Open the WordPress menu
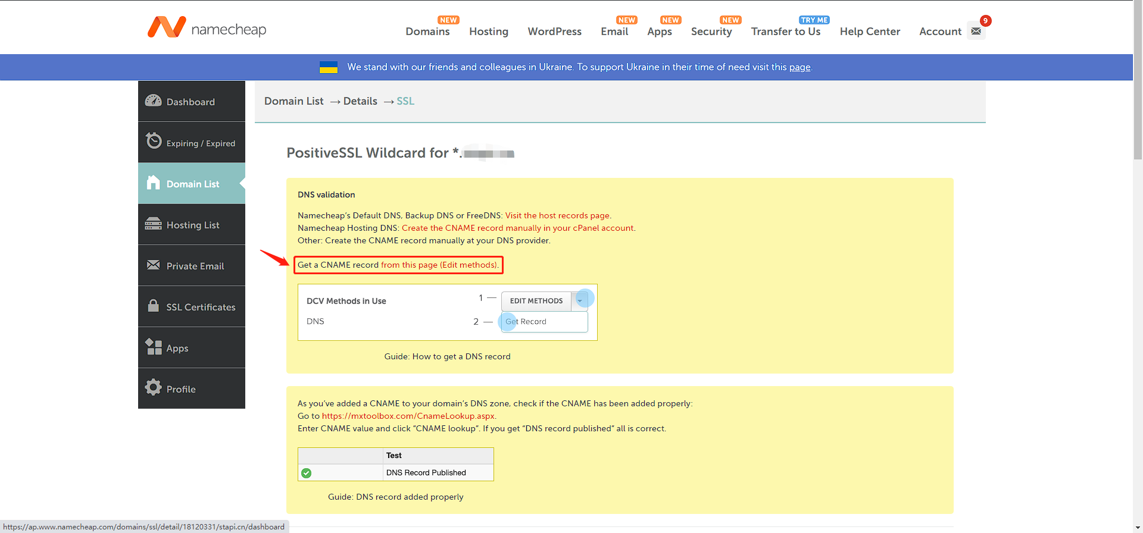Screen dimensions: 1143x533 click(x=555, y=32)
